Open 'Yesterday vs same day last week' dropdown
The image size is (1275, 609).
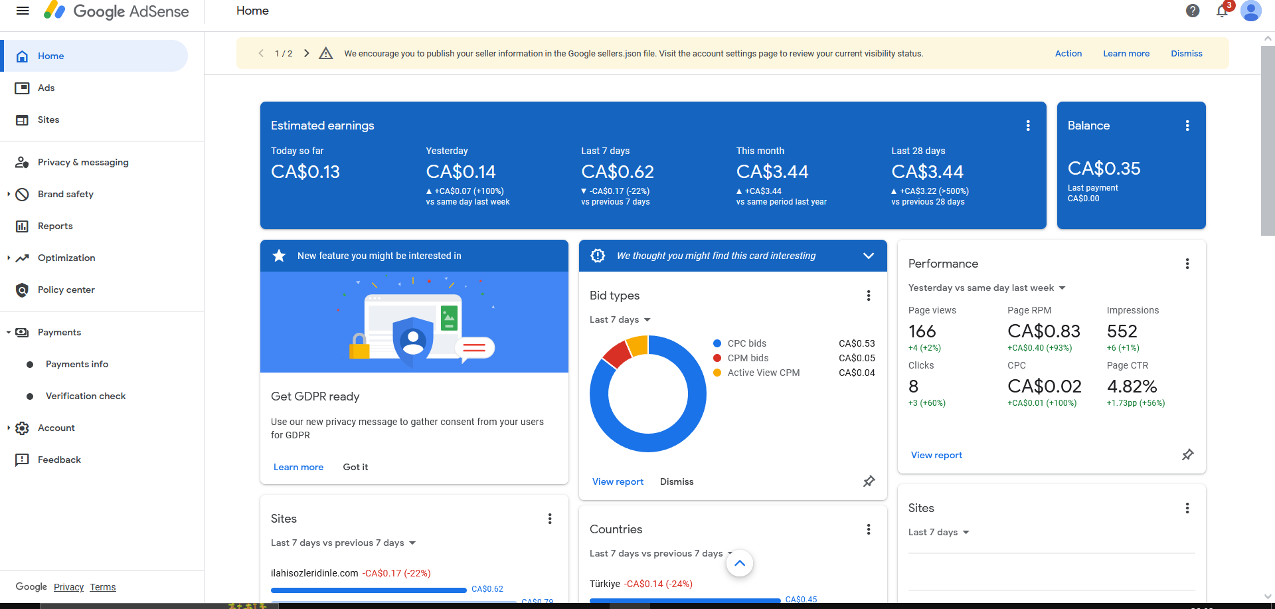(987, 288)
